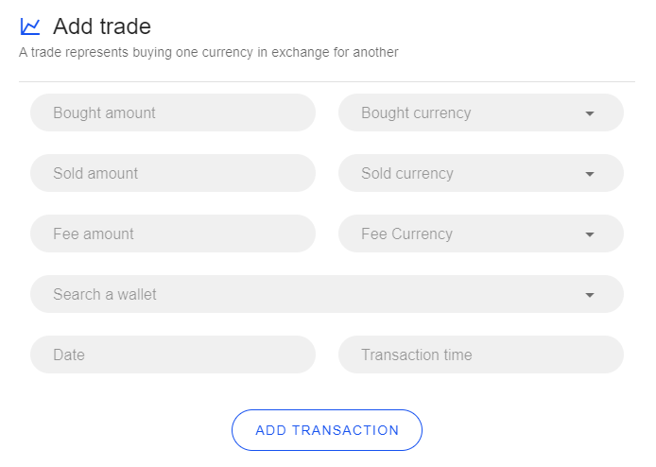Click the horizontal divider under the subtitle
656x467 pixels.
[x=327, y=81]
